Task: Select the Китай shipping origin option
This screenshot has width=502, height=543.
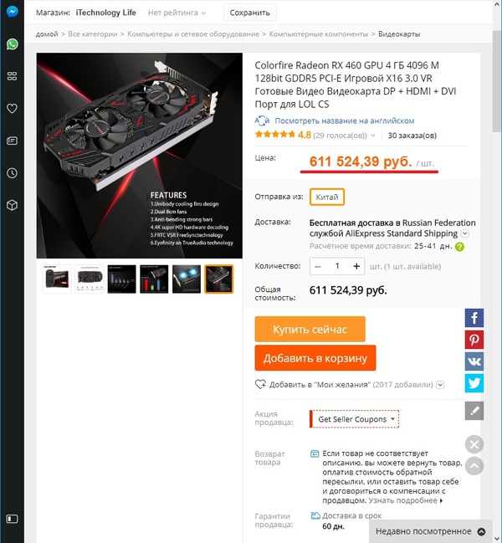Action: pos(327,197)
